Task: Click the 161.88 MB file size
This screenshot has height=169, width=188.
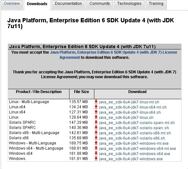Action: pyautogui.click(x=78, y=153)
